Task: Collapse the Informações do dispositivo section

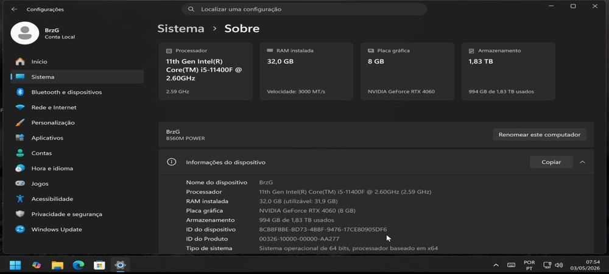Action: click(582, 162)
